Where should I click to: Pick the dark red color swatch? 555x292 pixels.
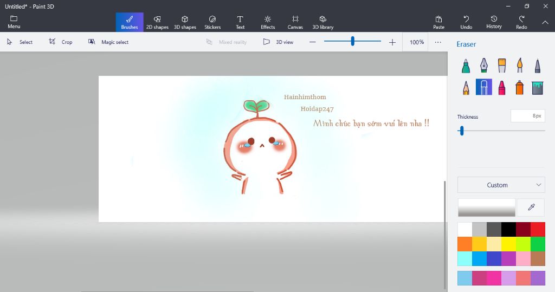pos(523,229)
